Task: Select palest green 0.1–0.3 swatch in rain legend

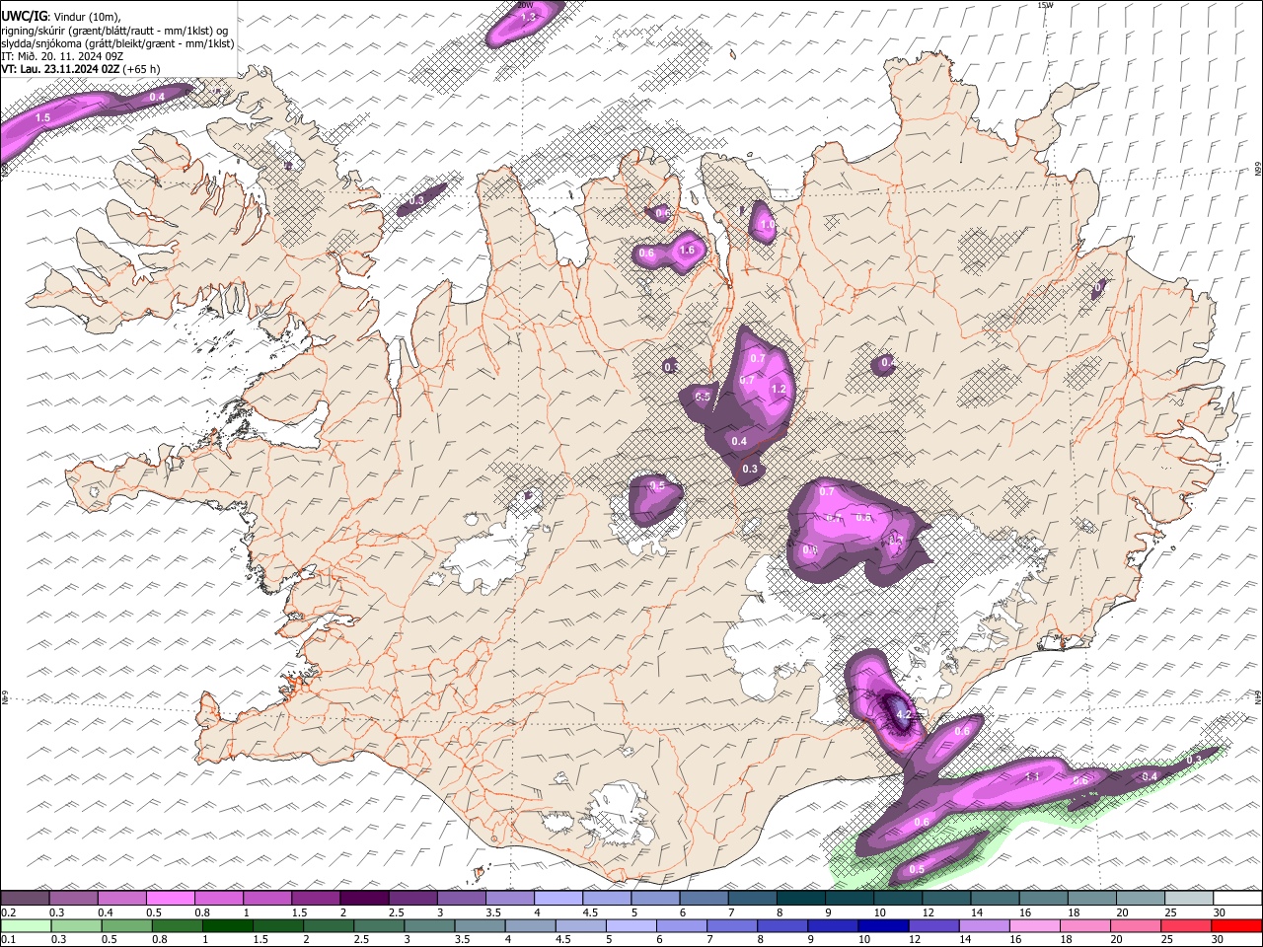Action: coord(26,925)
